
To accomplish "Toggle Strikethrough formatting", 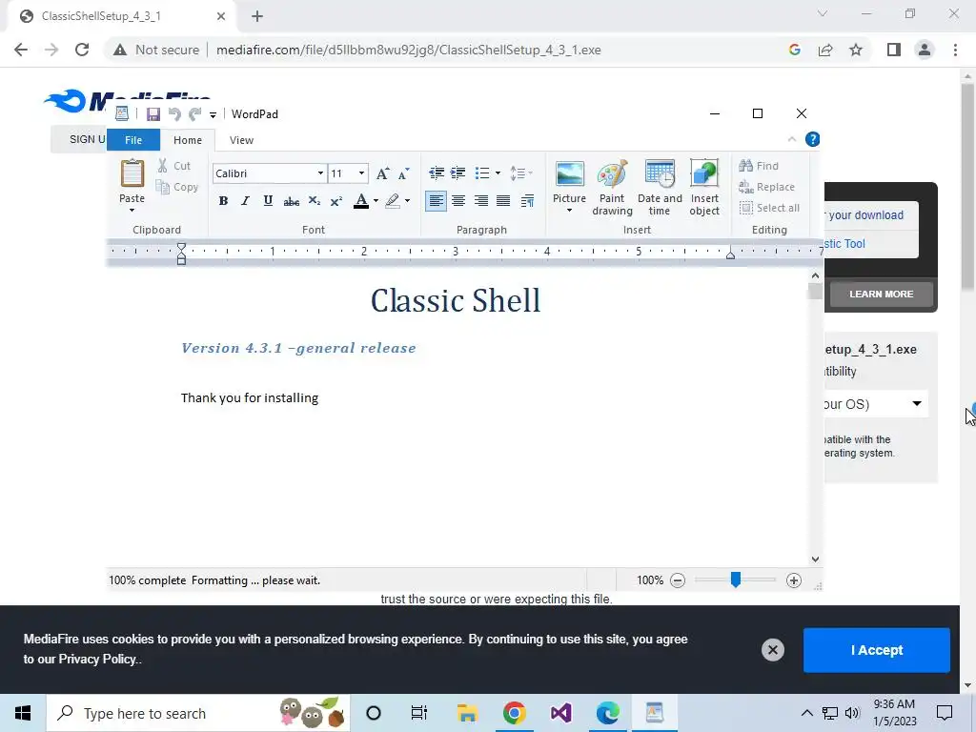I will (x=291, y=200).
